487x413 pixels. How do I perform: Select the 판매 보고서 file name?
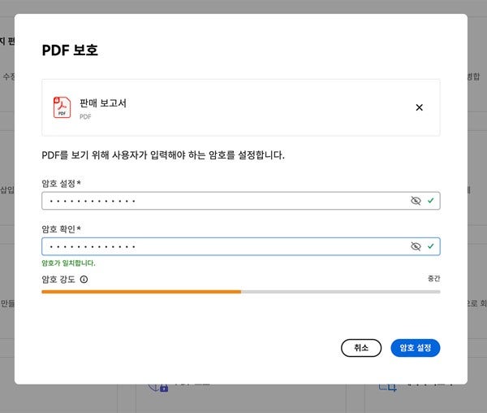pyautogui.click(x=102, y=103)
